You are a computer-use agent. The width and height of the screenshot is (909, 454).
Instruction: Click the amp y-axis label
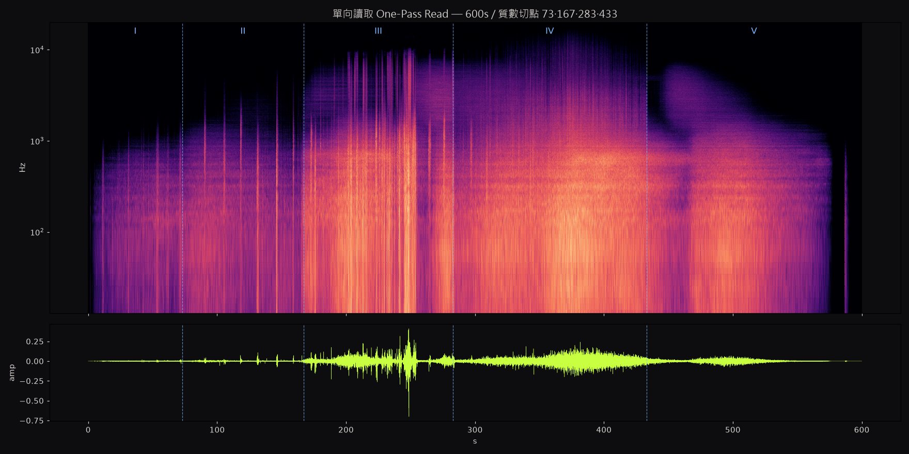point(12,372)
